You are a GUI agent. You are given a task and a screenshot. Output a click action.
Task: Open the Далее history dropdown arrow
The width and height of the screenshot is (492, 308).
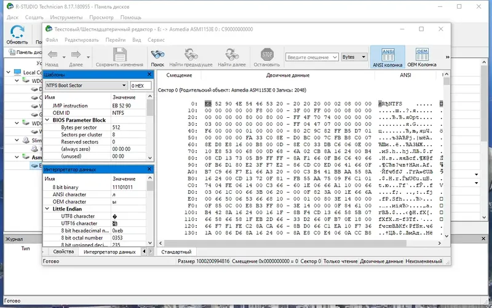point(88,57)
